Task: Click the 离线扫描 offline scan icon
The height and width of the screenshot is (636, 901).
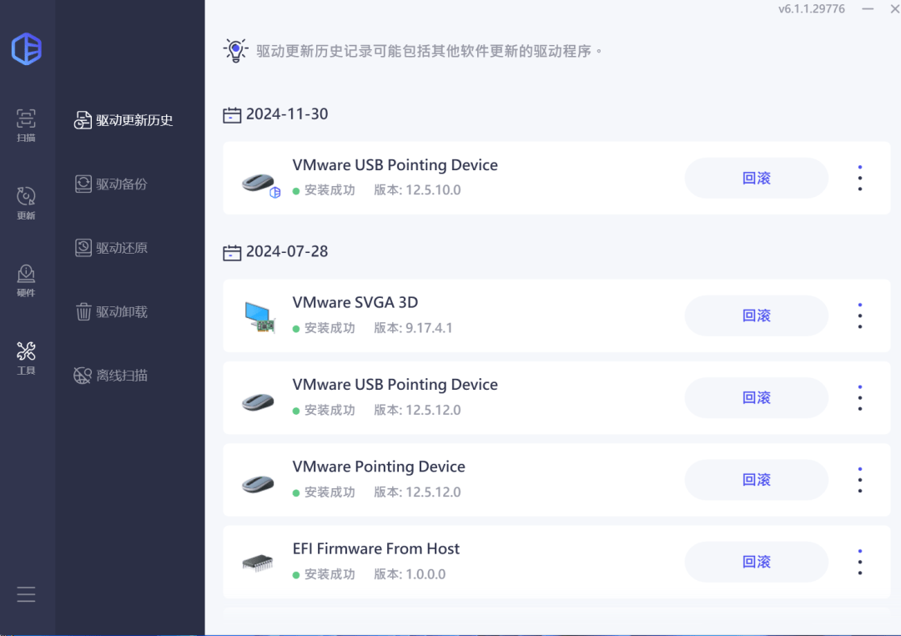Action: coord(83,375)
